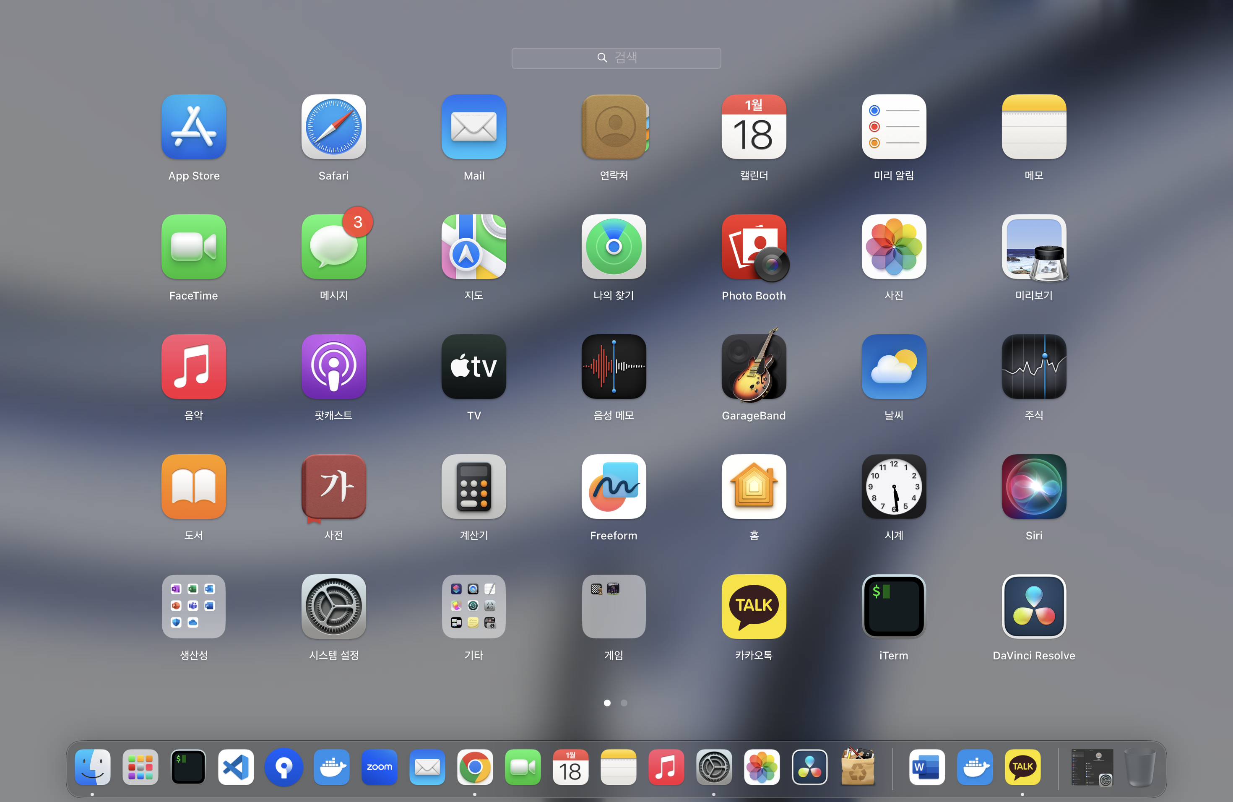The image size is (1233, 802).
Task: Open 시스템 설정 in Launchpad grid
Action: coord(334,606)
